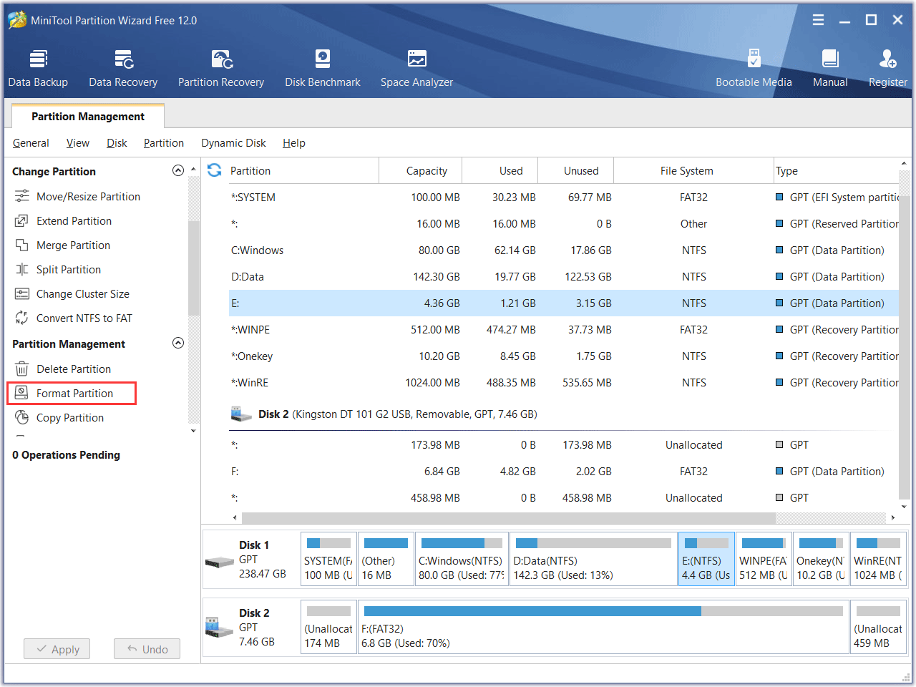The height and width of the screenshot is (687, 916).
Task: Sort by Used column header
Action: 500,170
